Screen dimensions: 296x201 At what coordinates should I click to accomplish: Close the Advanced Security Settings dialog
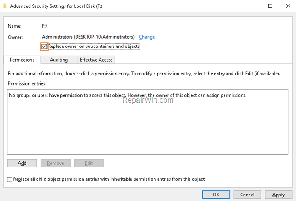[x=288, y=6]
